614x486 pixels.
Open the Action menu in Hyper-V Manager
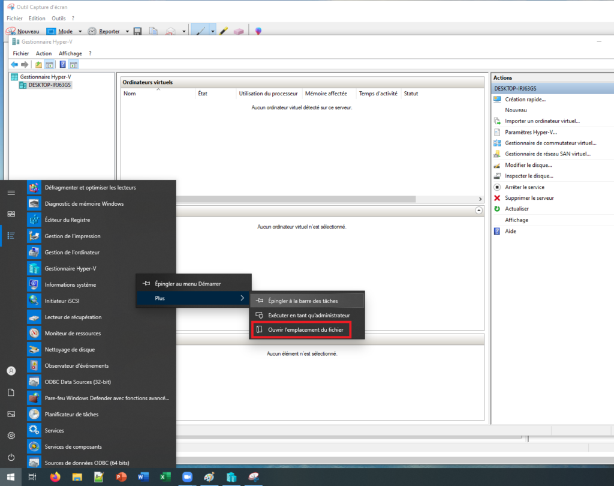(x=44, y=53)
